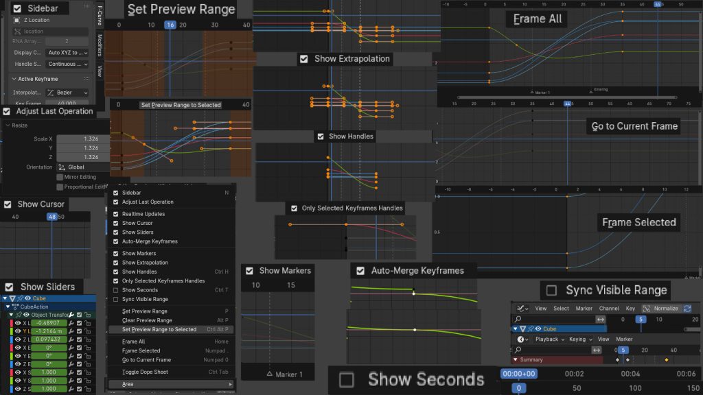Screen dimensions: 703x395
Task: Open the Playback popover in timeline header
Action: (546, 339)
